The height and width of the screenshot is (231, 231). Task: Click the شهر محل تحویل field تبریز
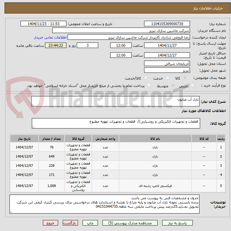[x=167, y=70]
